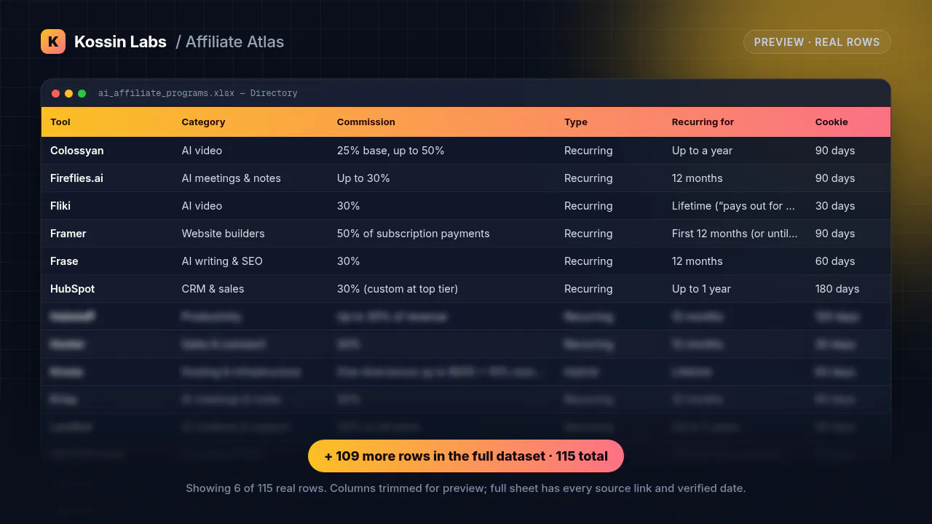
Task: Click the orange K logo icon
Action: click(53, 41)
